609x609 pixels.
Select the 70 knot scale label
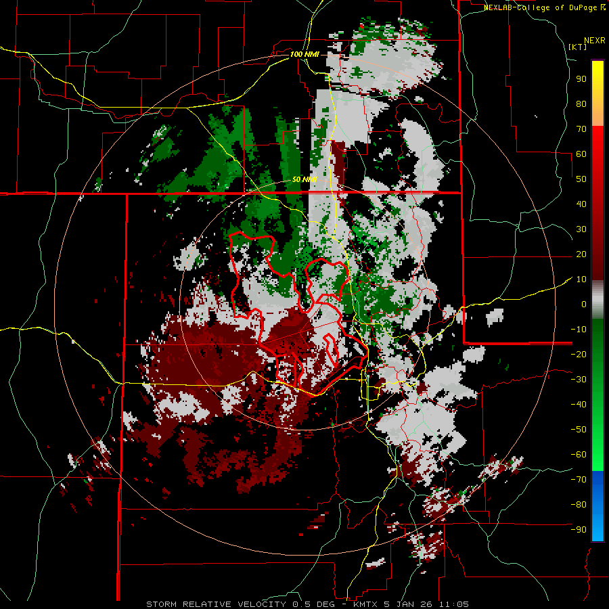tap(581, 129)
